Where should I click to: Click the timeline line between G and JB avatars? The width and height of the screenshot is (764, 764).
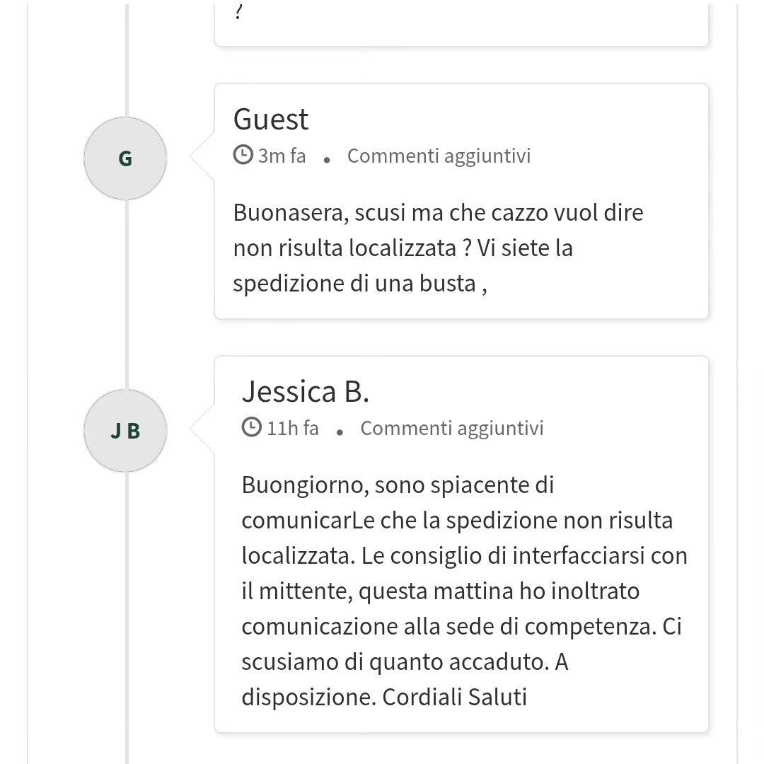click(127, 294)
